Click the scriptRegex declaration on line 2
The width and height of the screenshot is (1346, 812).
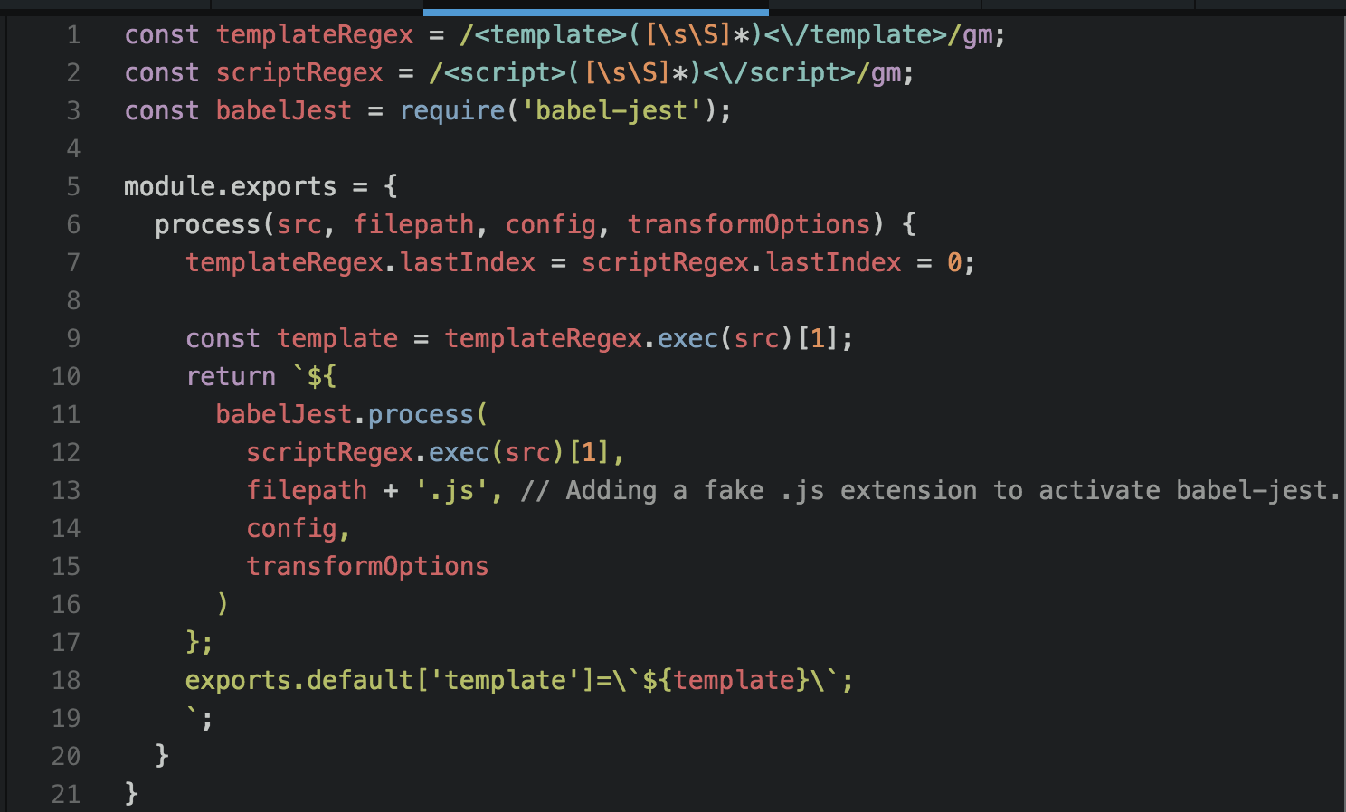click(299, 73)
